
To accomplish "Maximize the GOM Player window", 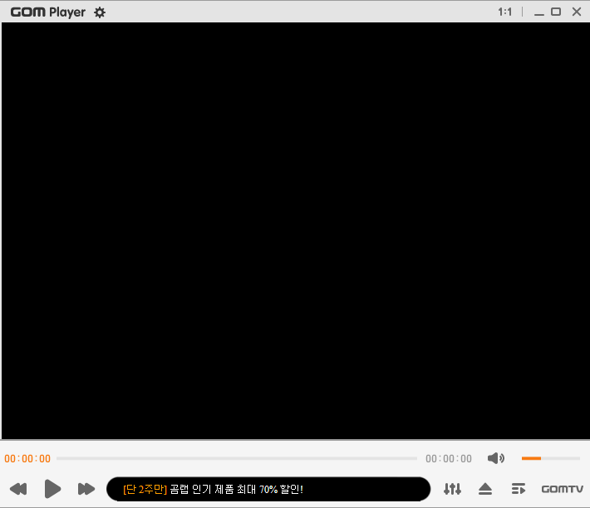I will [x=556, y=12].
